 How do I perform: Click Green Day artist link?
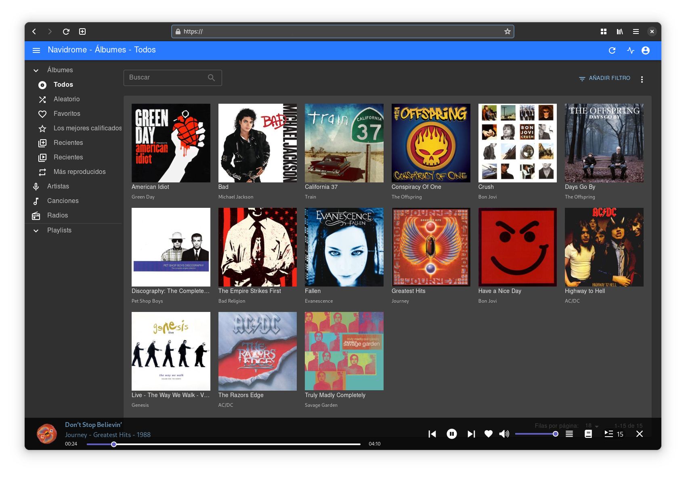tap(143, 197)
